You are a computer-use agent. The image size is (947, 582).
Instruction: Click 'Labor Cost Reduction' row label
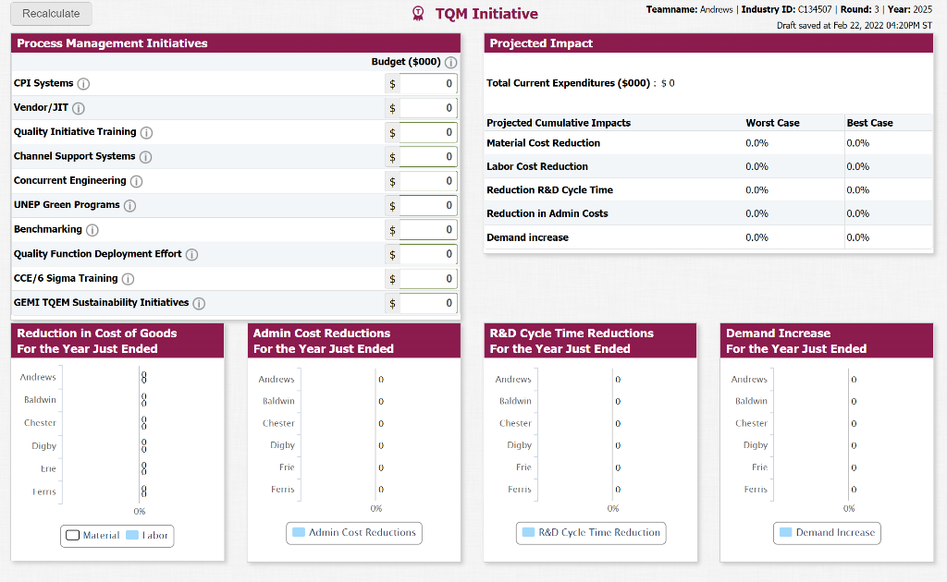point(537,166)
